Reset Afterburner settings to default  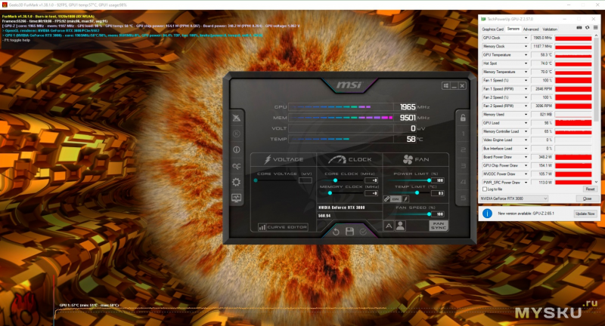(x=336, y=232)
